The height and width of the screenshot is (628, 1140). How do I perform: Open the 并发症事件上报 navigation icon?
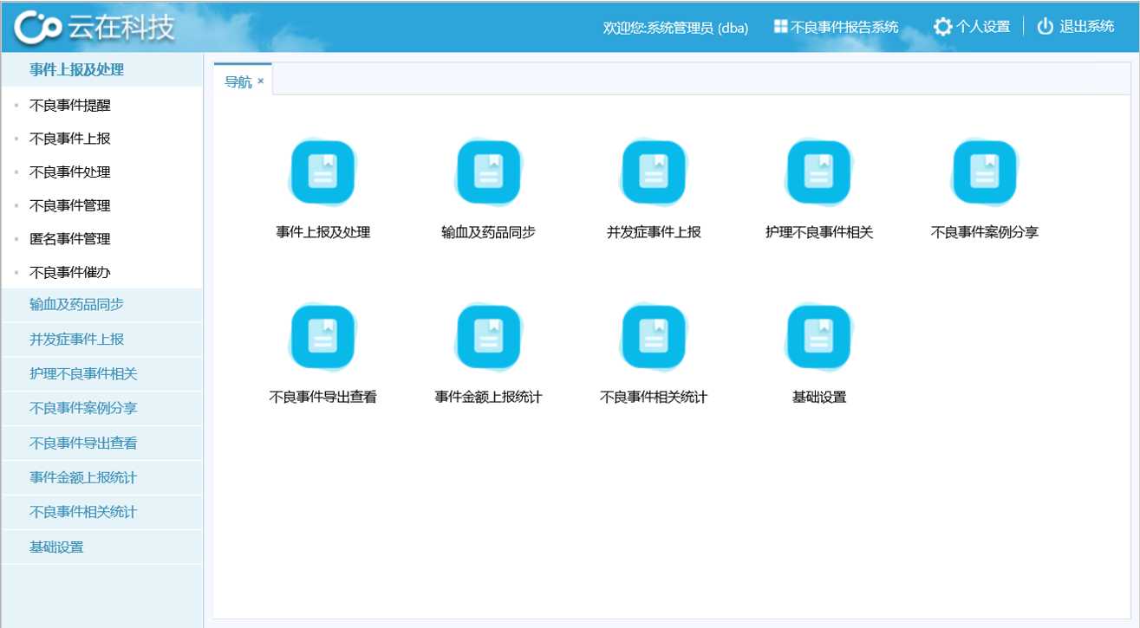tap(654, 172)
